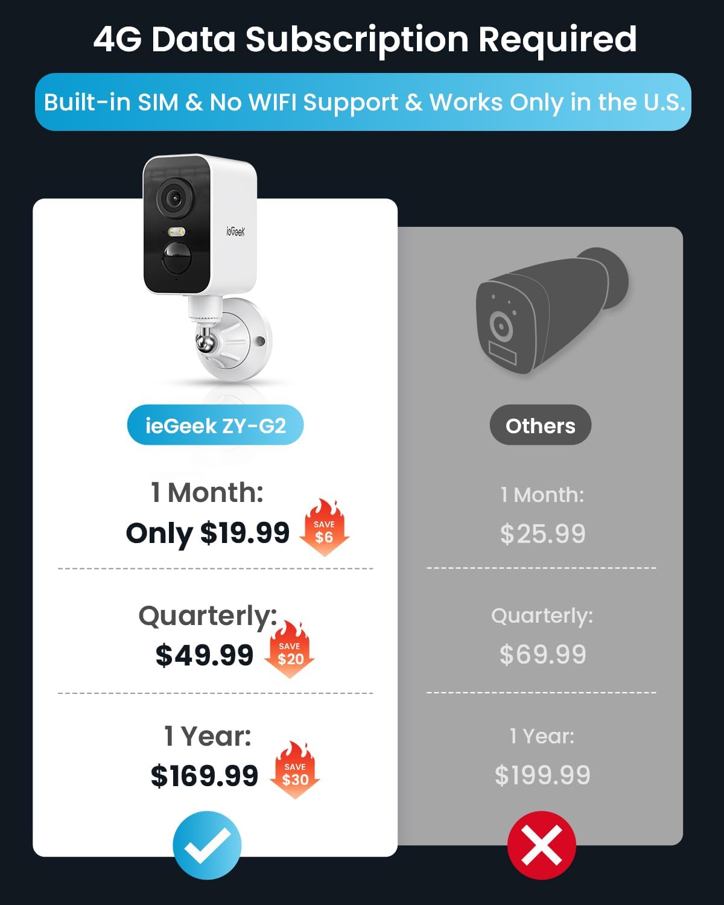Click the Built-in SIM notice banner
Screen dimensions: 724x905
click(363, 102)
